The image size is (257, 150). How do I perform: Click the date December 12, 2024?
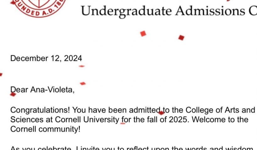[x=46, y=58]
